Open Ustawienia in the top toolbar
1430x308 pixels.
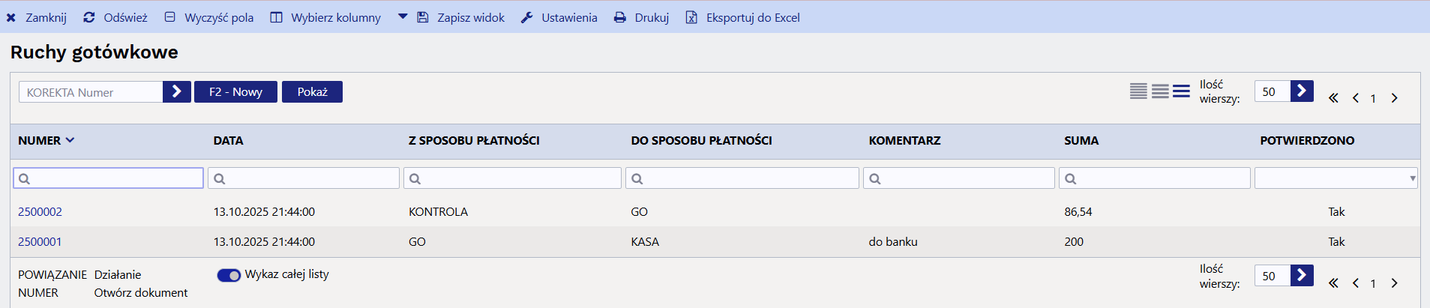coord(559,17)
